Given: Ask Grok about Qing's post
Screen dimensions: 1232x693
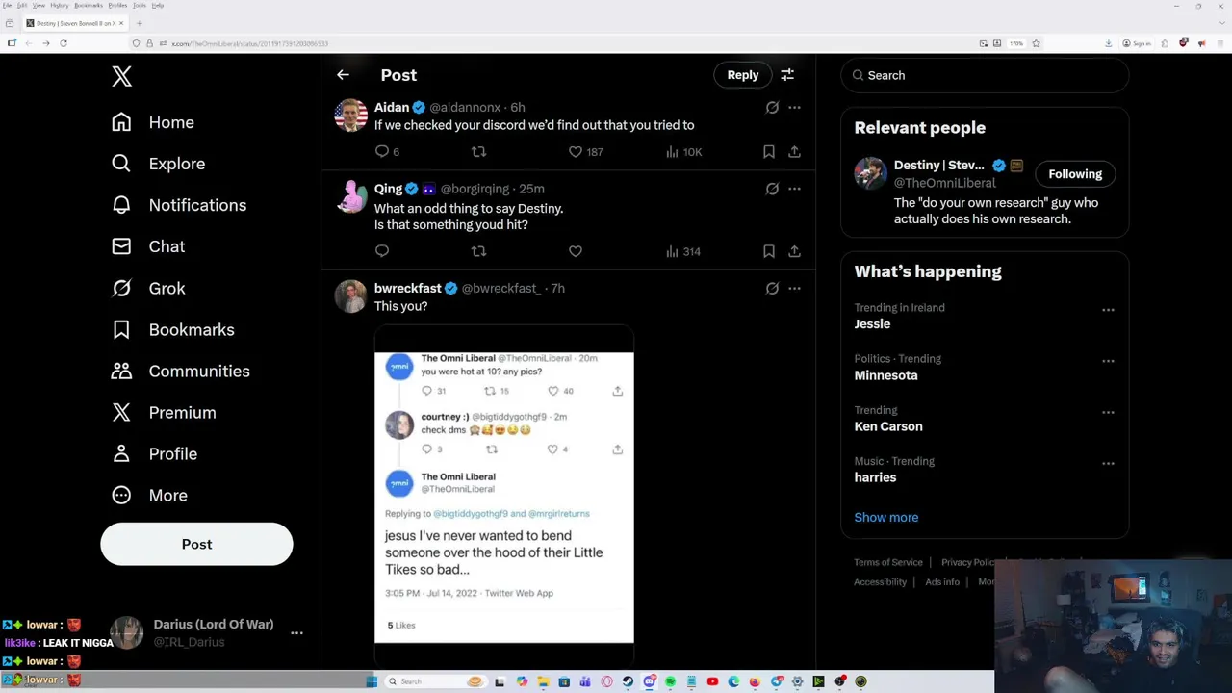Looking at the screenshot, I should tap(772, 189).
